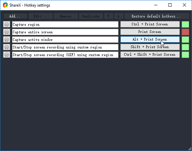Change the Shift + Print Screen hotkey
Viewport: 192px width, 151px height.
(150, 47)
